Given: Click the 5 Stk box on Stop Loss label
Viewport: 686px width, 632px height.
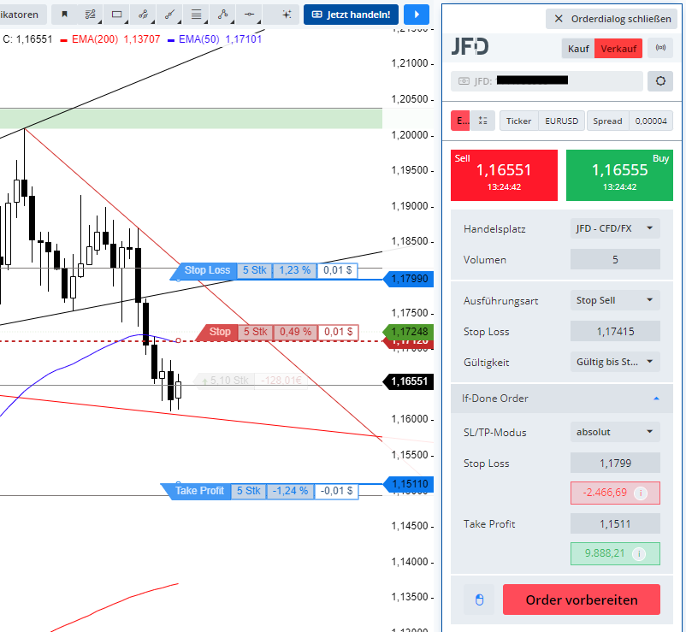Looking at the screenshot, I should (255, 270).
